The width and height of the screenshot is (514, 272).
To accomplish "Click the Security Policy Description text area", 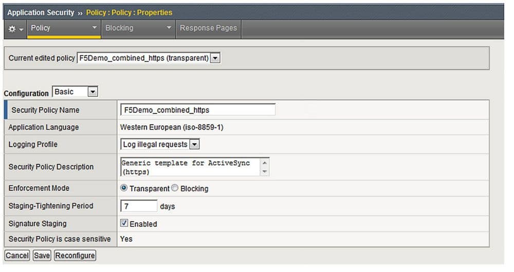I will tap(190, 167).
